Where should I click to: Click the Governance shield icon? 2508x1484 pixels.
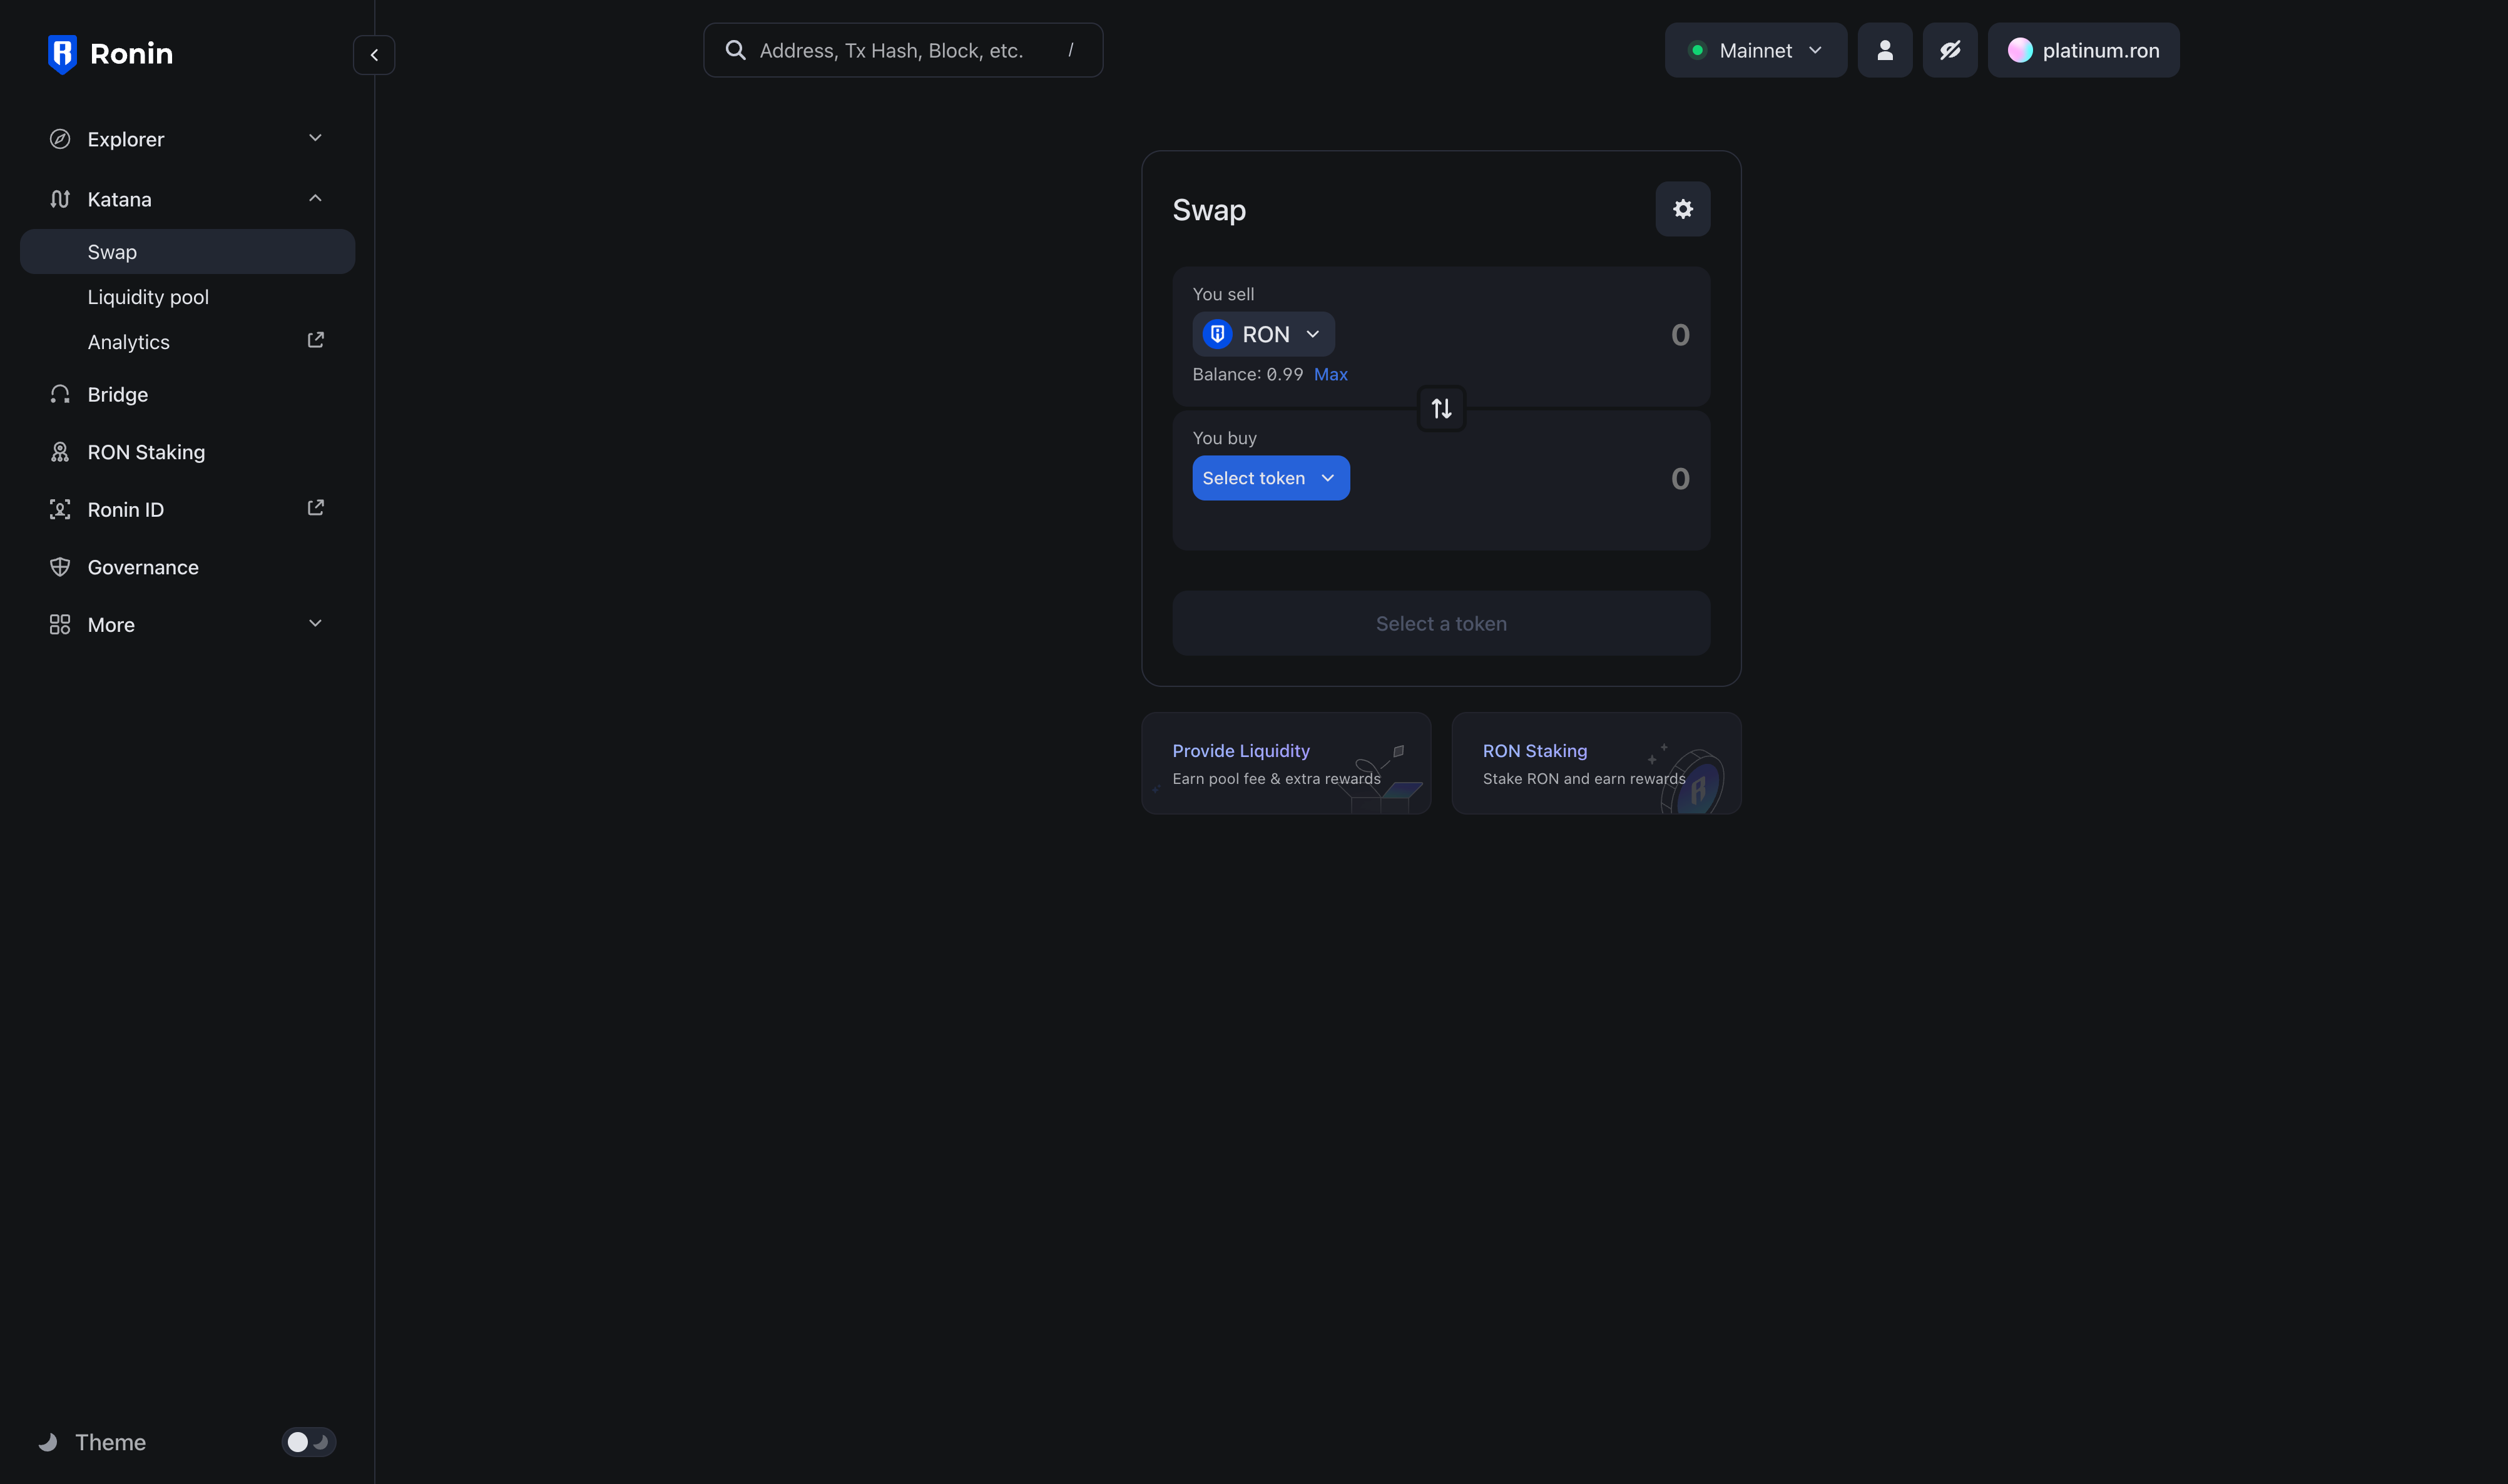click(60, 567)
